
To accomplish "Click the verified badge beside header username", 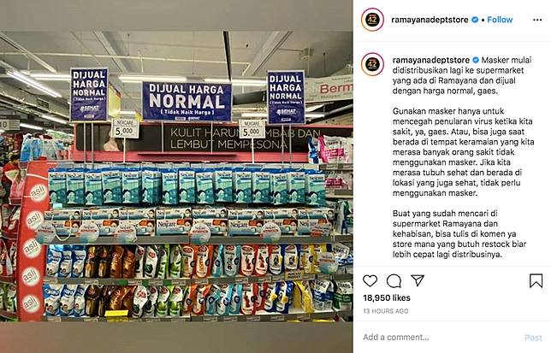I will click(475, 20).
